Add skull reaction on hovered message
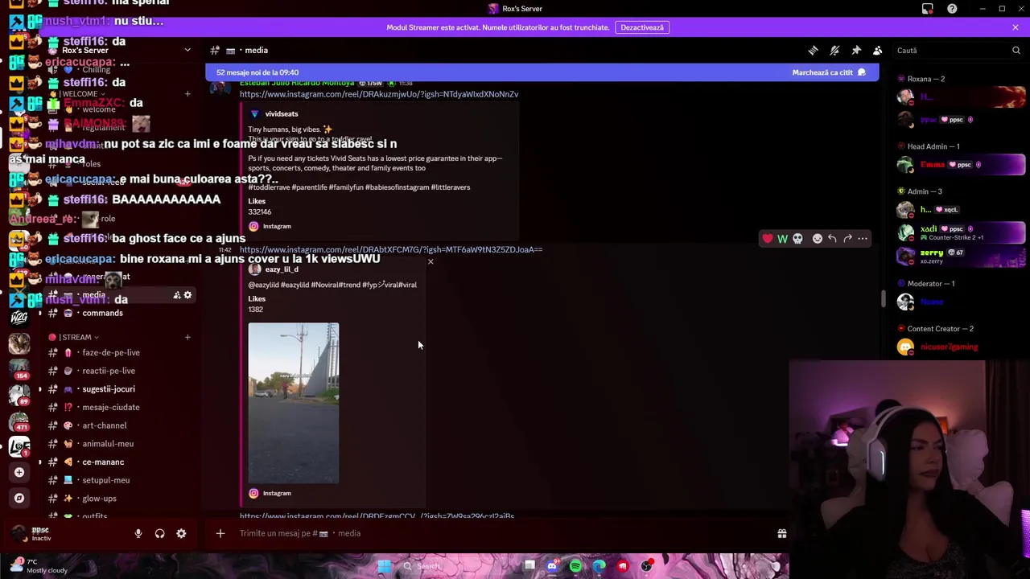This screenshot has width=1030, height=579. click(797, 239)
